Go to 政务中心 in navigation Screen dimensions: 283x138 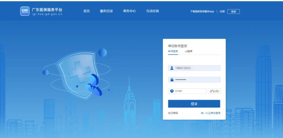129,11
